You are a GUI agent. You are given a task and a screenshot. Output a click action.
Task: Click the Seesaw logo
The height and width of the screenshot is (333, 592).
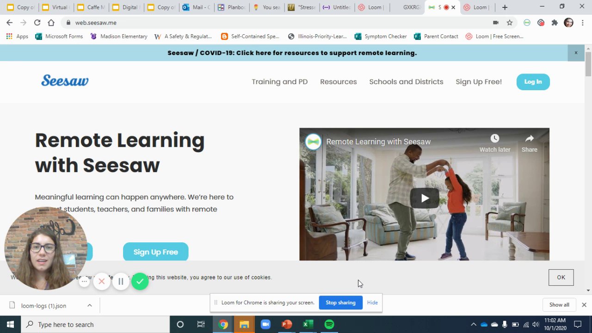pos(65,81)
